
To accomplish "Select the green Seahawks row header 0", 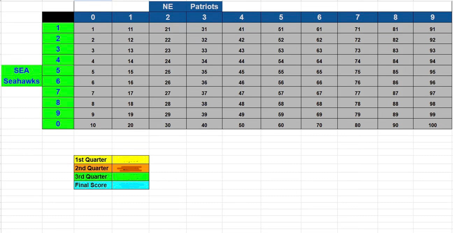I will (x=58, y=124).
